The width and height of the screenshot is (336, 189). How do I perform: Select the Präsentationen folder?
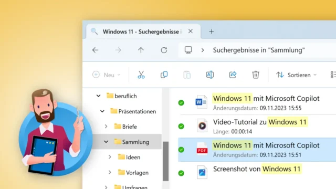133,111
